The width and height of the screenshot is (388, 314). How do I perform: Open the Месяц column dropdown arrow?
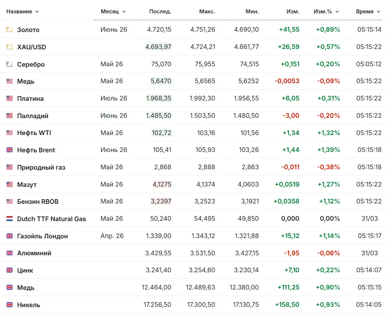(x=124, y=12)
